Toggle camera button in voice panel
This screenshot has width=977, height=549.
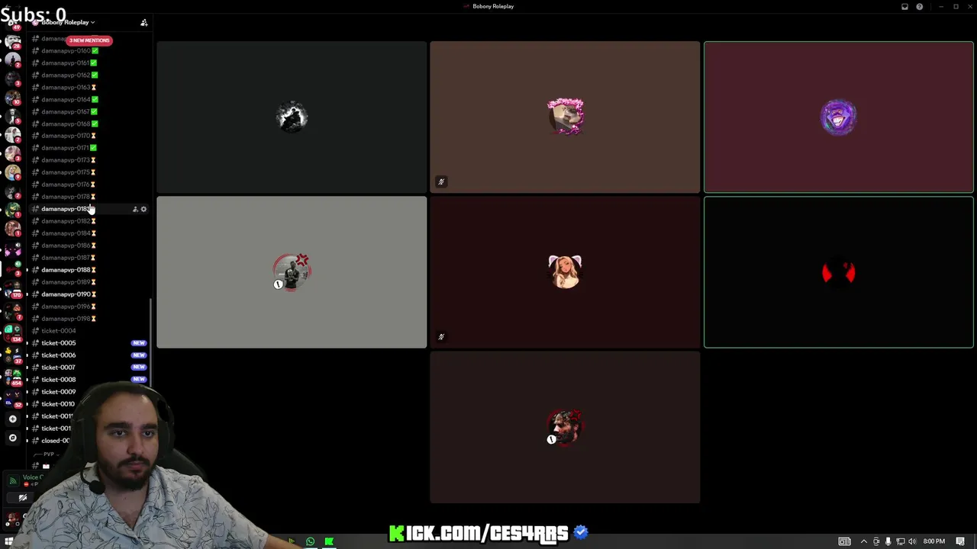click(x=23, y=498)
